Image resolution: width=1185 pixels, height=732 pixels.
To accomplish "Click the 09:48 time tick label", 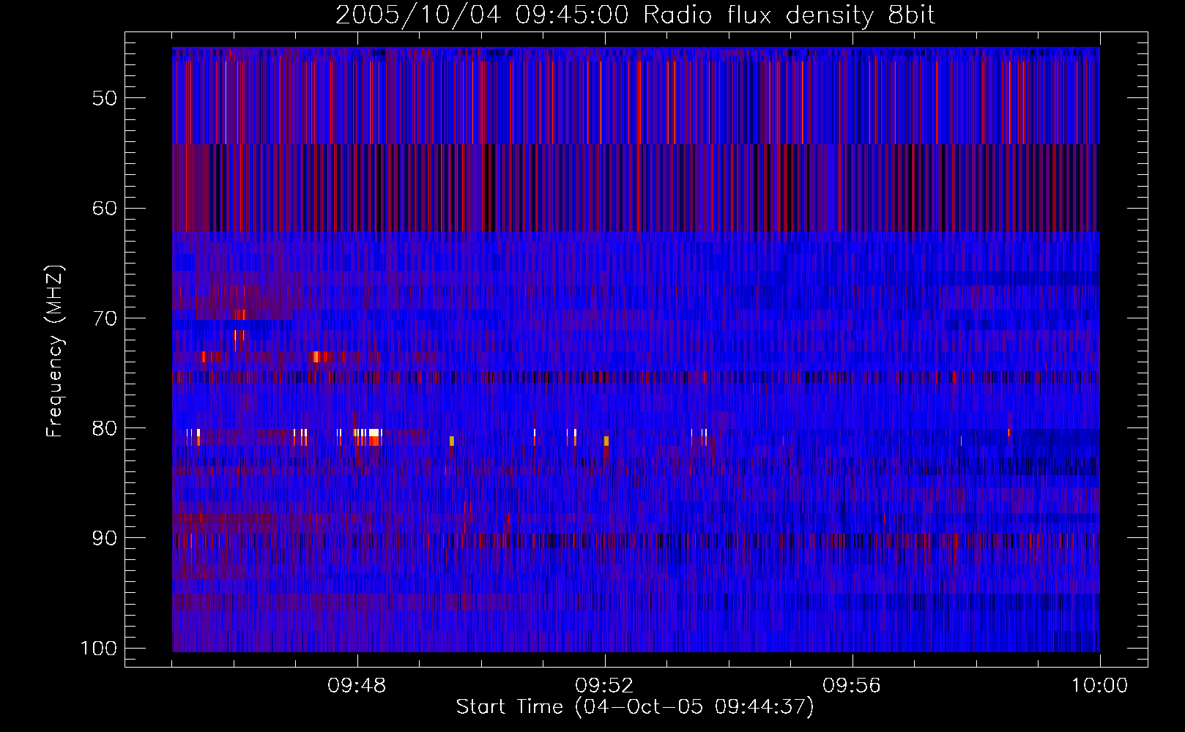I will [x=357, y=686].
